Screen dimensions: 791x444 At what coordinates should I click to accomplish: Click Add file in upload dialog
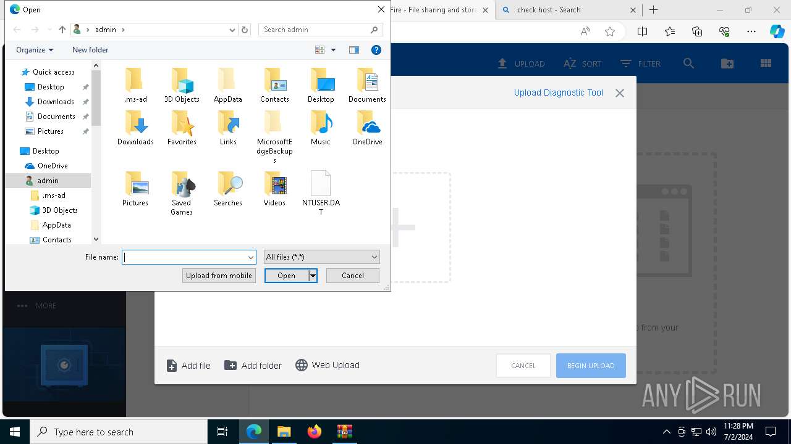click(188, 366)
